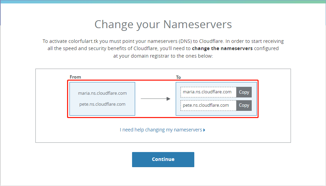Click pete.ns.cloudflare.com text in From box
The width and height of the screenshot is (326, 186).
102,104
